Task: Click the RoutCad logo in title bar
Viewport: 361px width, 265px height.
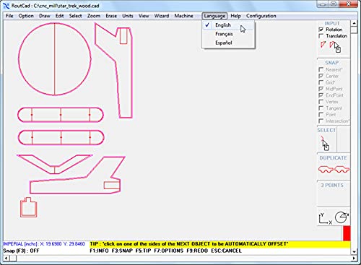Action: [x=6, y=6]
